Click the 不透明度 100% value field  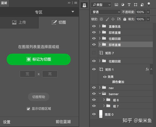click(x=141, y=12)
